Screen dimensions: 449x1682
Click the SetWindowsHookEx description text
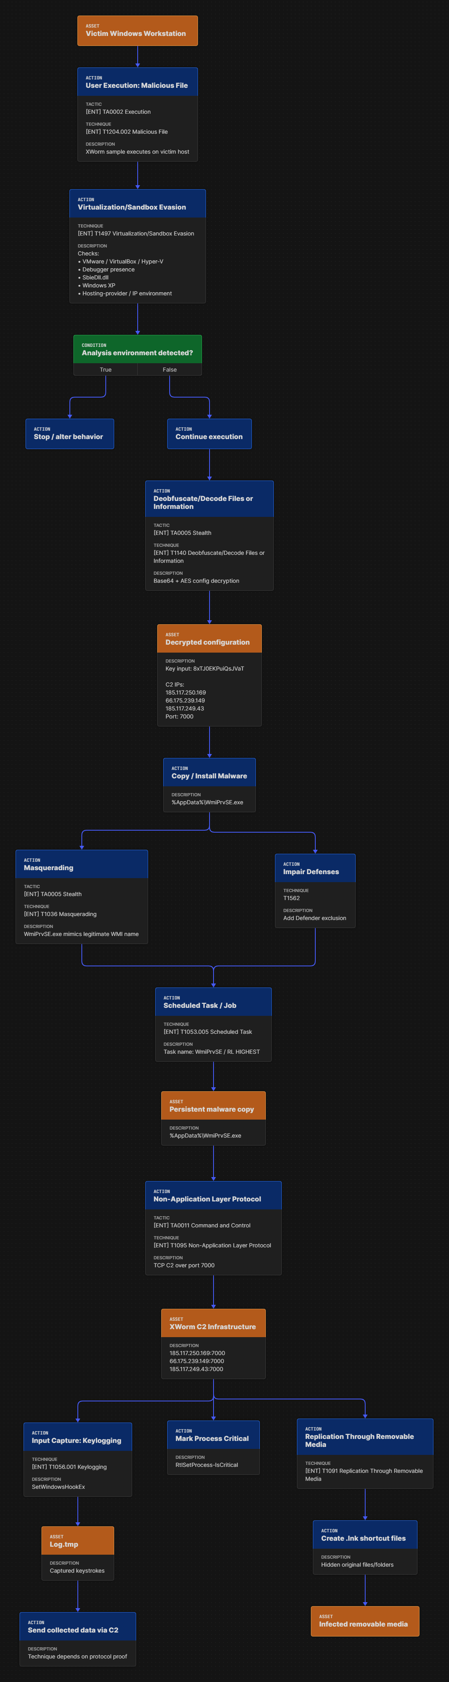tap(58, 1487)
